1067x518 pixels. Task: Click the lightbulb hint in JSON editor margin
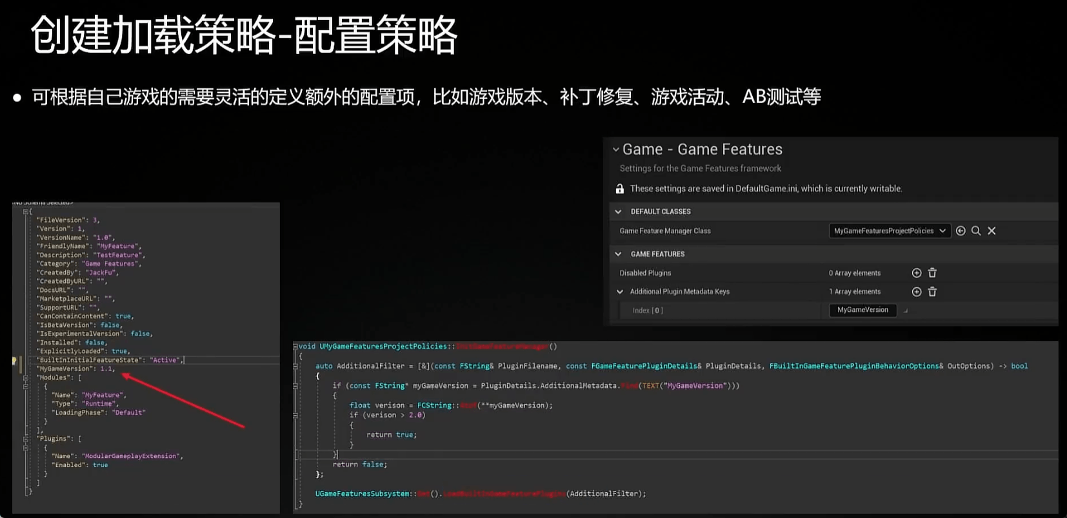click(x=15, y=360)
